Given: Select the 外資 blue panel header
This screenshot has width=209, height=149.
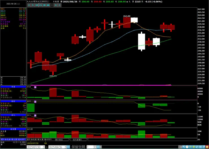Looking at the screenshot, I should 13,87.
